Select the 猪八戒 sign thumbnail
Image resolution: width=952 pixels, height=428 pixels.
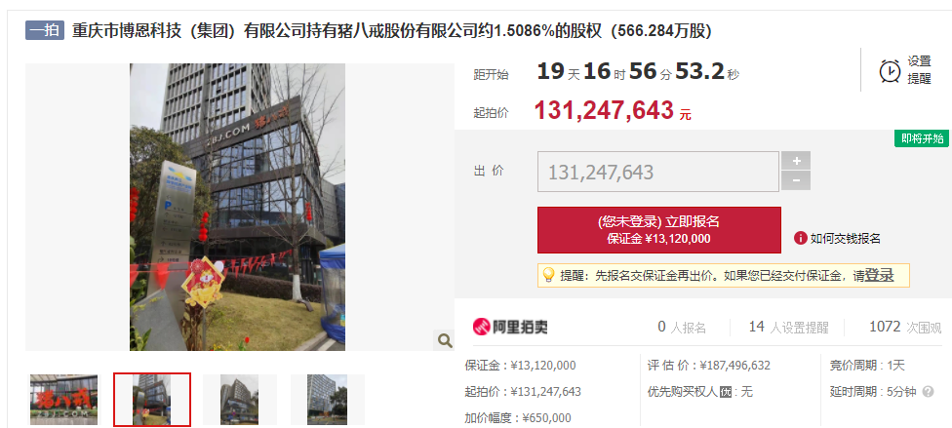(x=63, y=400)
